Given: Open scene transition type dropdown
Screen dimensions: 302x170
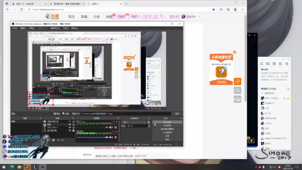Looking at the screenshot, I should pyautogui.click(x=134, y=122).
